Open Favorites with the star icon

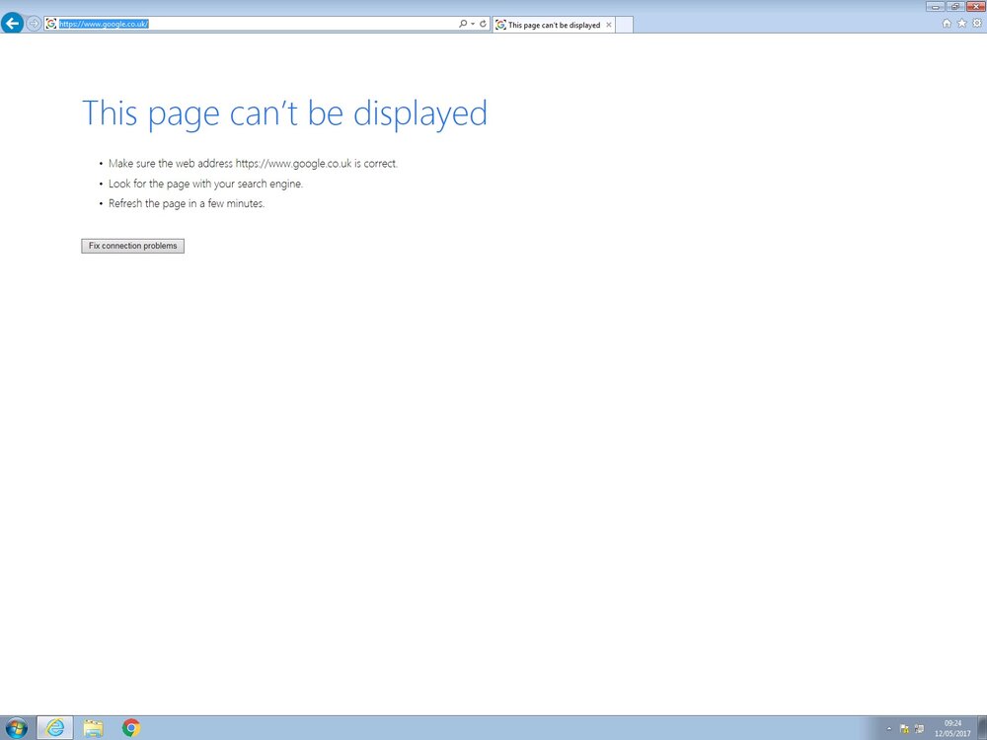[961, 24]
